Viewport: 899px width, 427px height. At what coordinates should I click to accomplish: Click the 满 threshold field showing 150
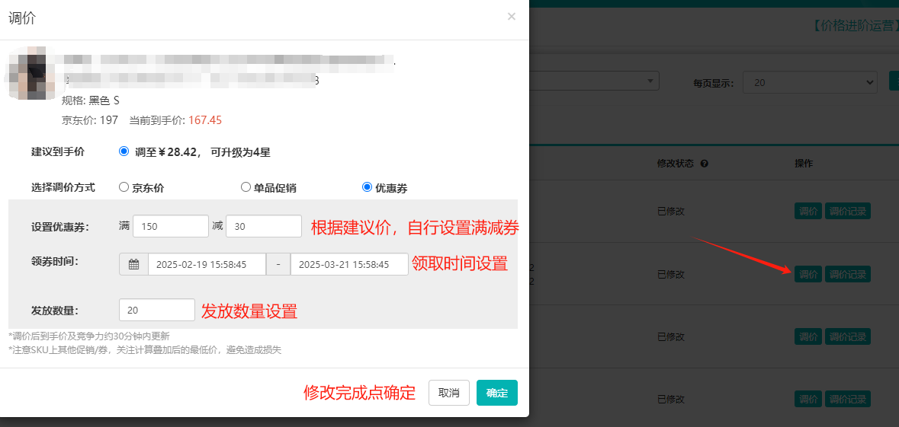point(170,226)
